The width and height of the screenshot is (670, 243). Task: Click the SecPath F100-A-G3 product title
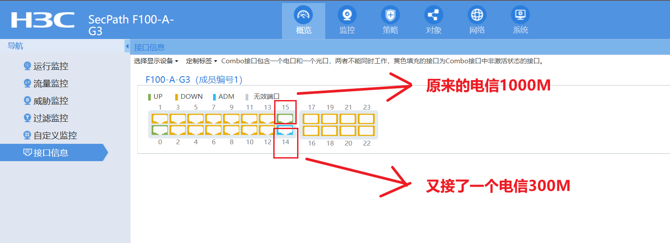tap(131, 25)
